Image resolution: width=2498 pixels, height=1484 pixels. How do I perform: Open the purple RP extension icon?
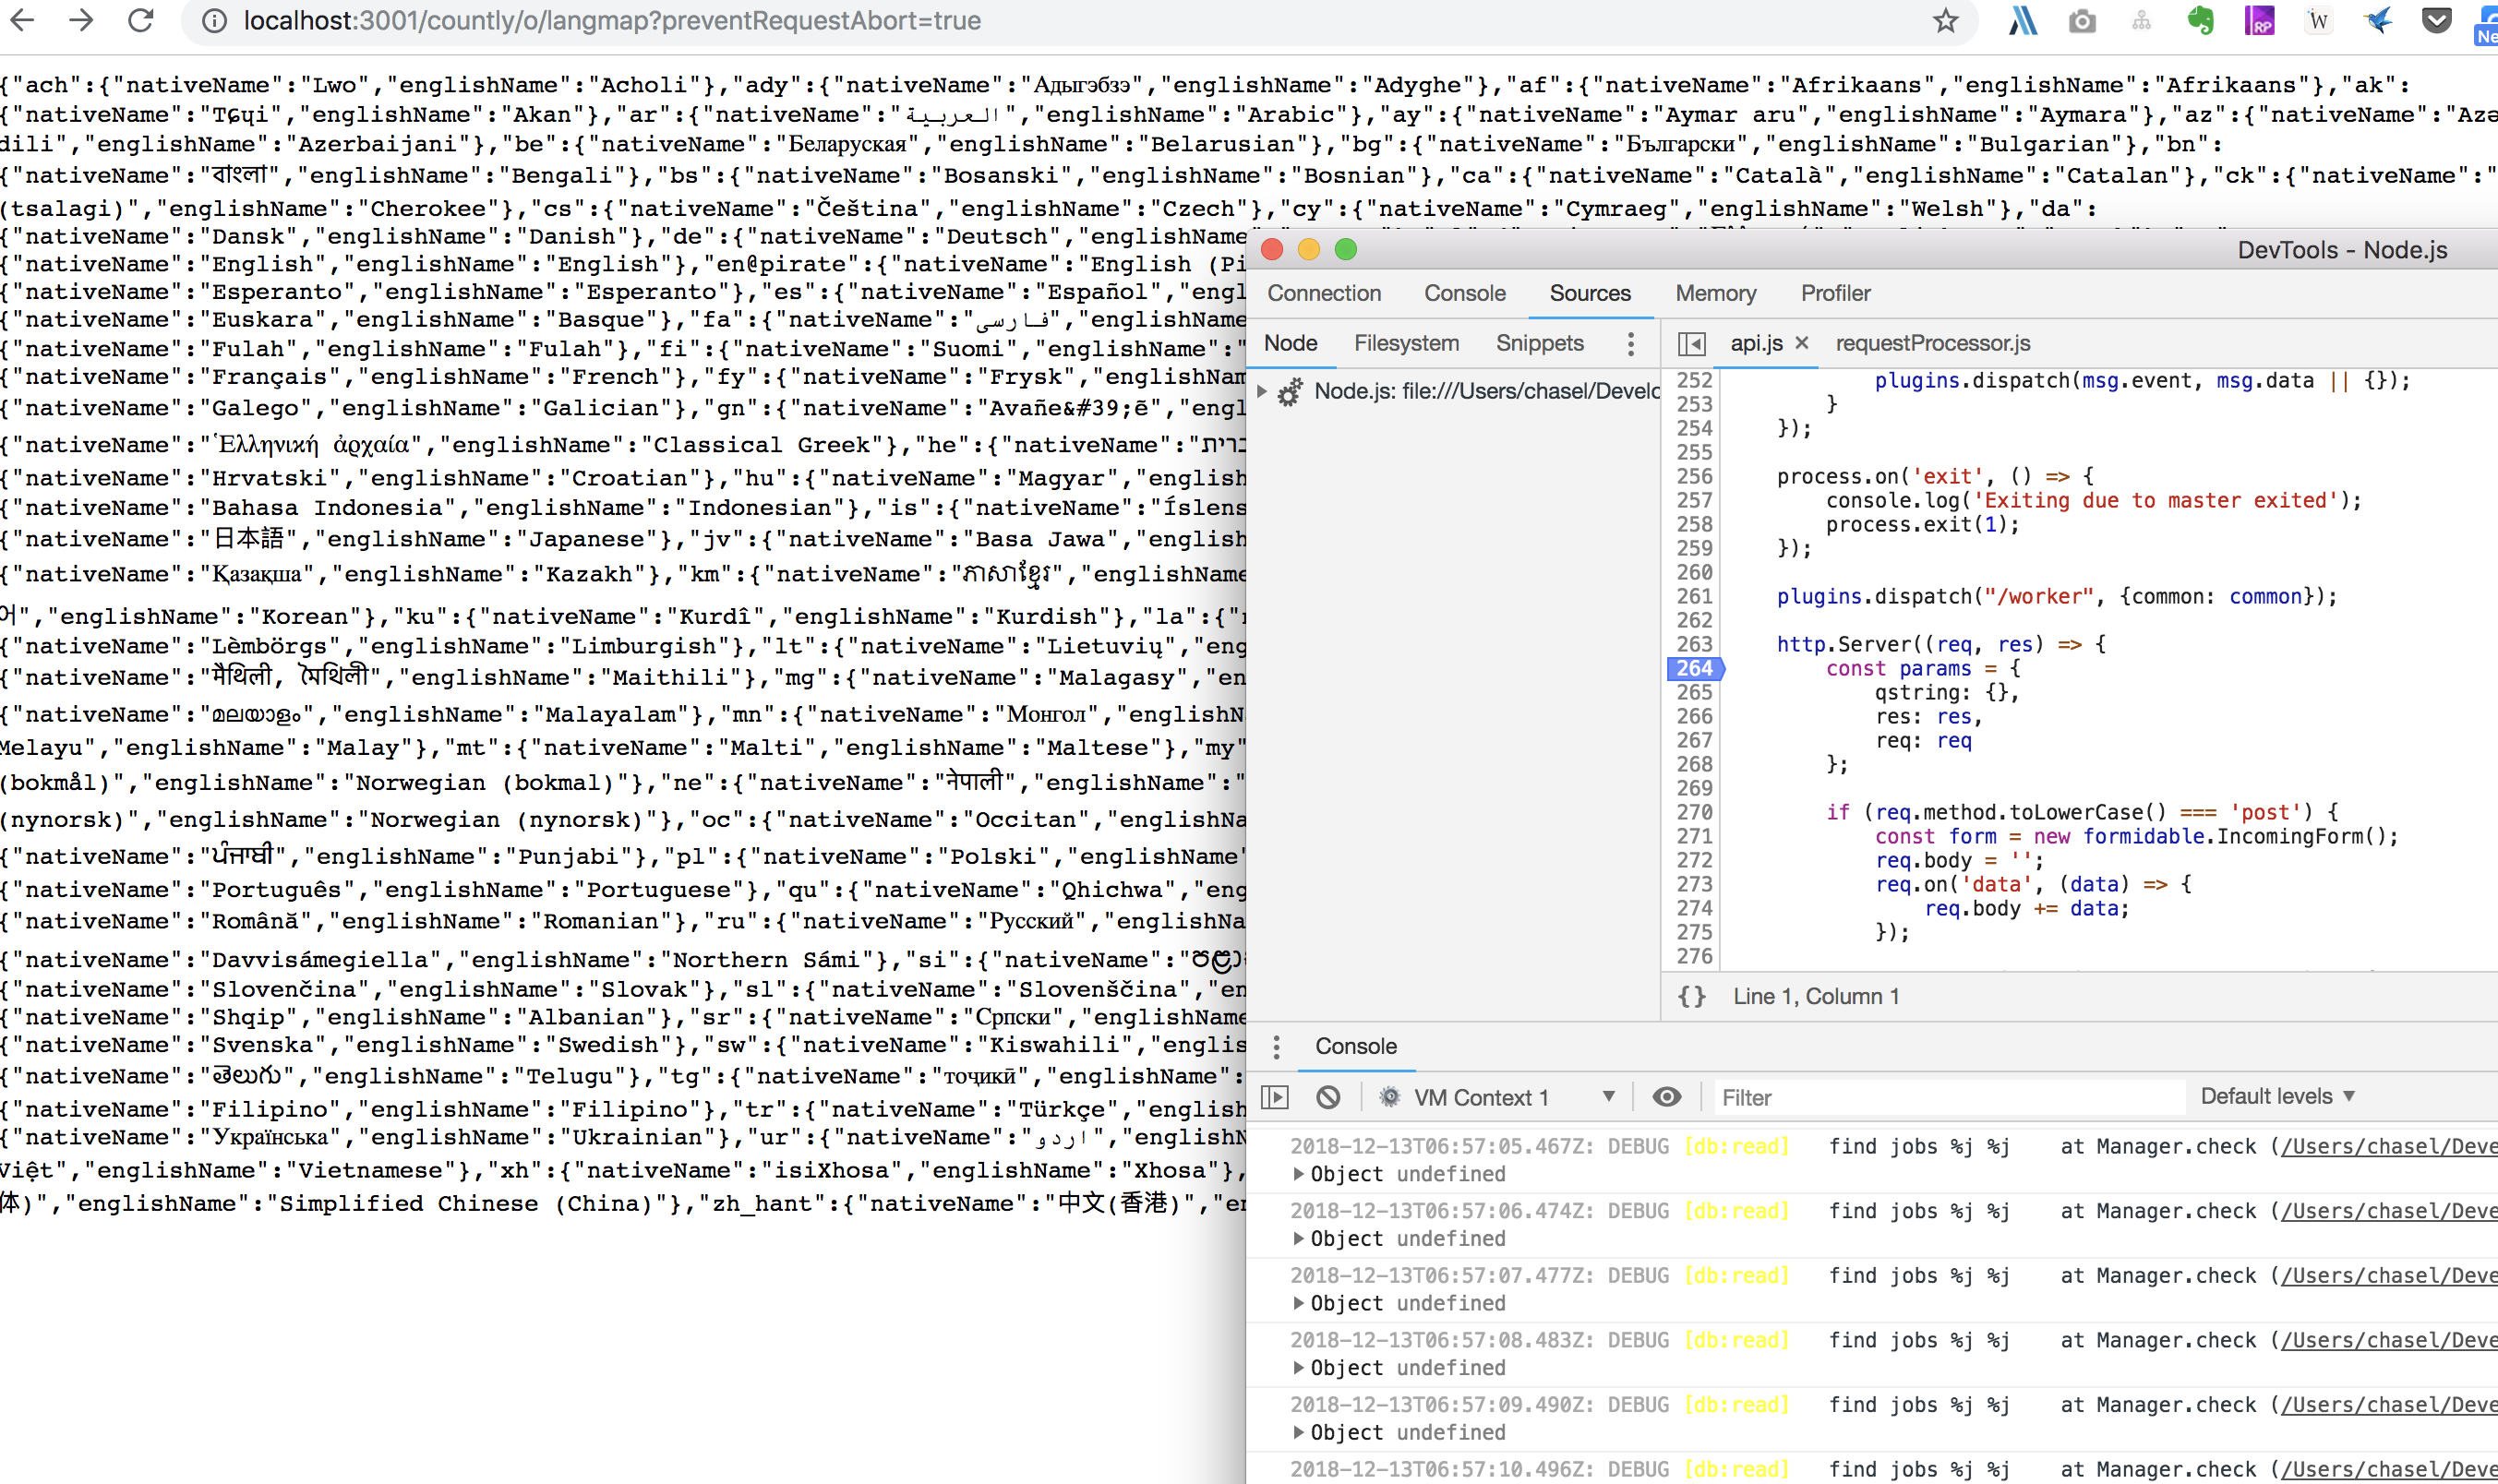(x=2259, y=21)
